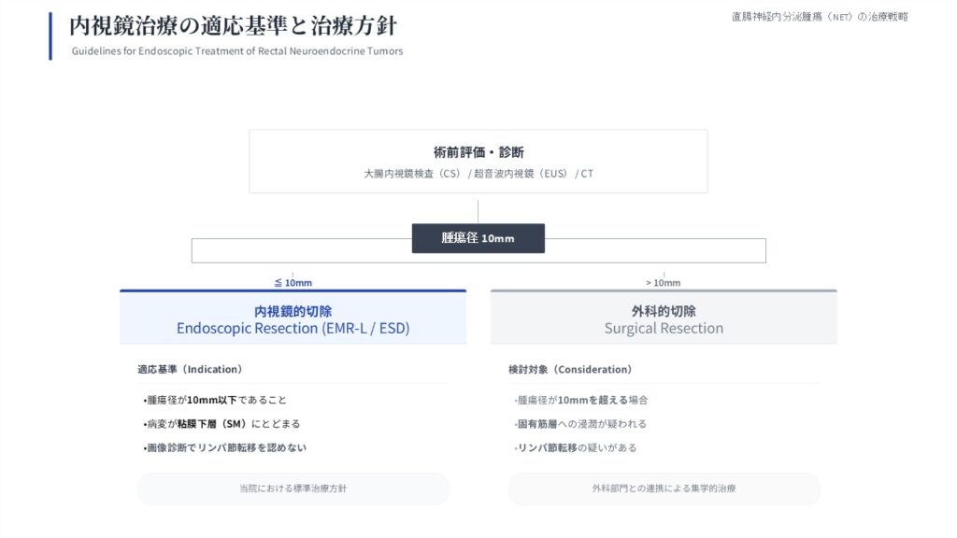Click the text listing CS / EUS / CT

(x=478, y=174)
